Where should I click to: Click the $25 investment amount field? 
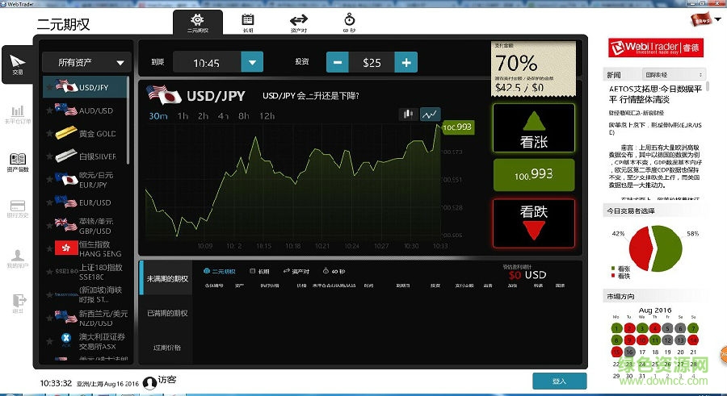(372, 62)
